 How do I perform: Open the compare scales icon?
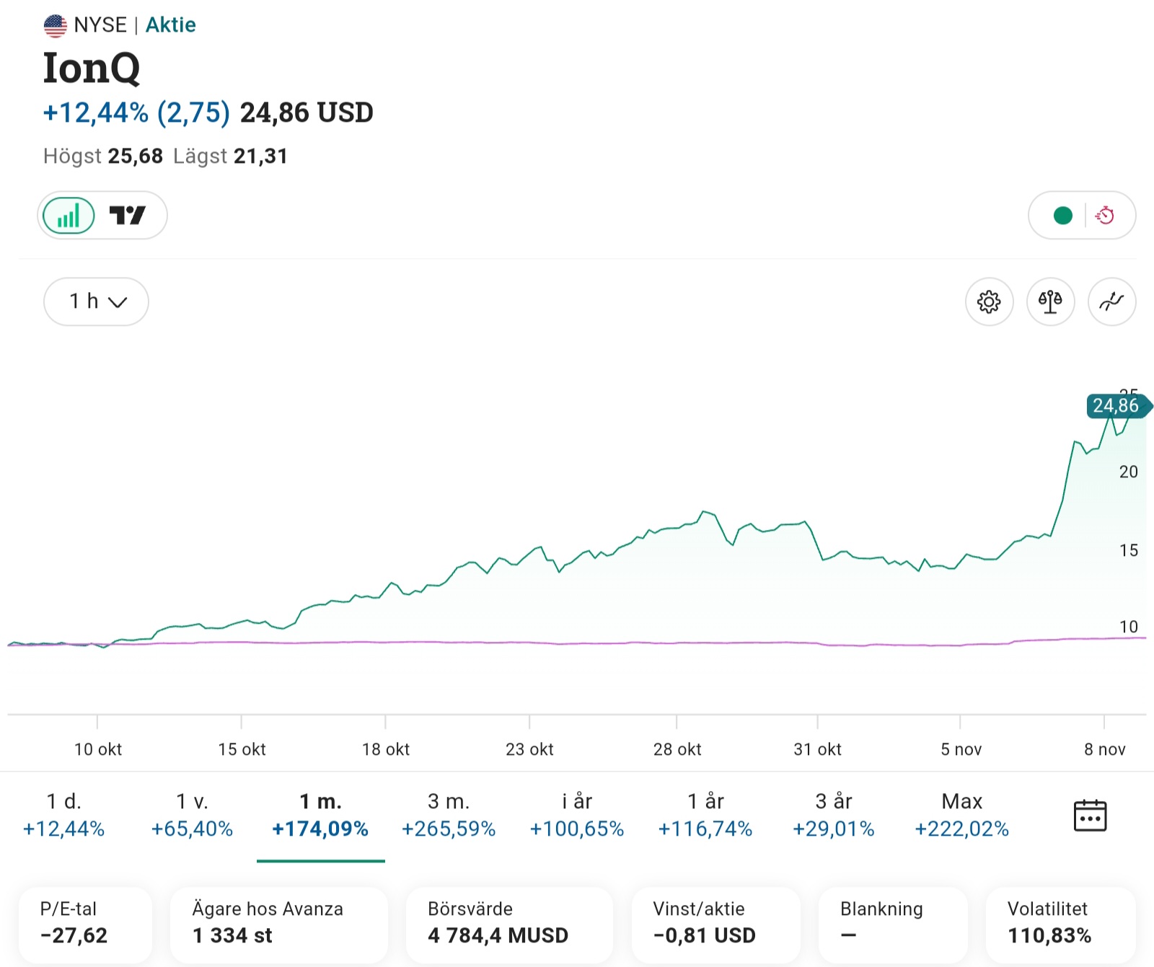tap(1050, 301)
